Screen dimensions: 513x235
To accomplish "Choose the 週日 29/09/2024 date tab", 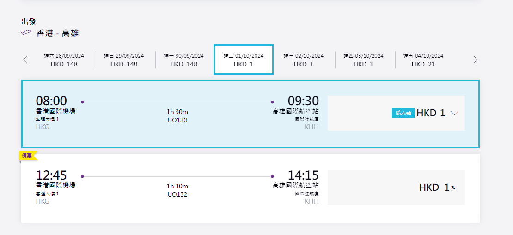I will click(123, 60).
